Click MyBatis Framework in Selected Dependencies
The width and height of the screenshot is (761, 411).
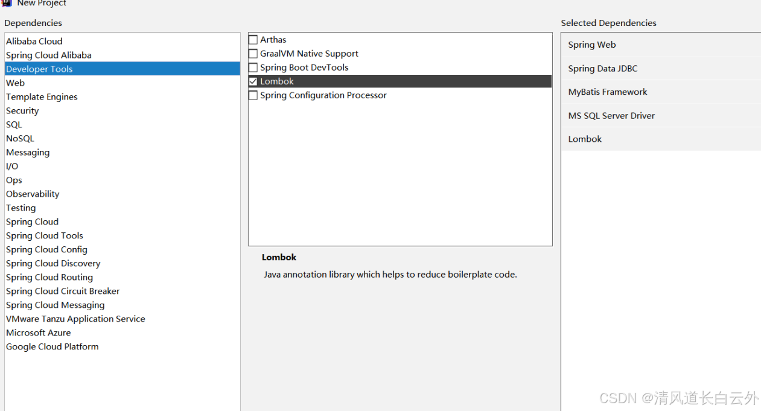click(661, 92)
